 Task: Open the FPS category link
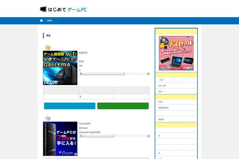point(160,102)
